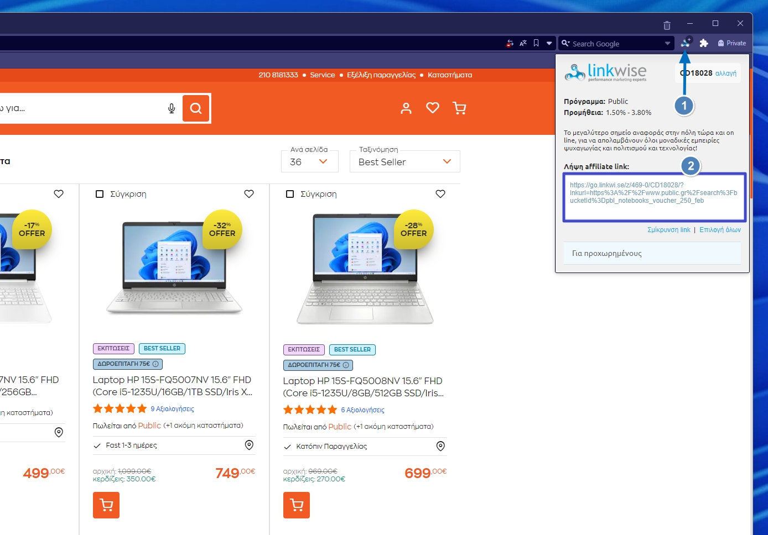
Task: Open Καταστήματα in the top orange bar
Action: click(x=449, y=75)
